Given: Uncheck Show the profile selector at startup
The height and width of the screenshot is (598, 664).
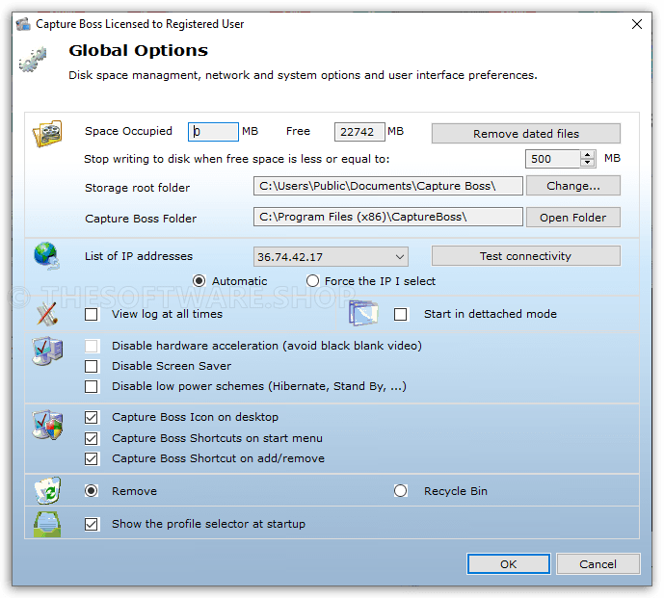Looking at the screenshot, I should 91,525.
